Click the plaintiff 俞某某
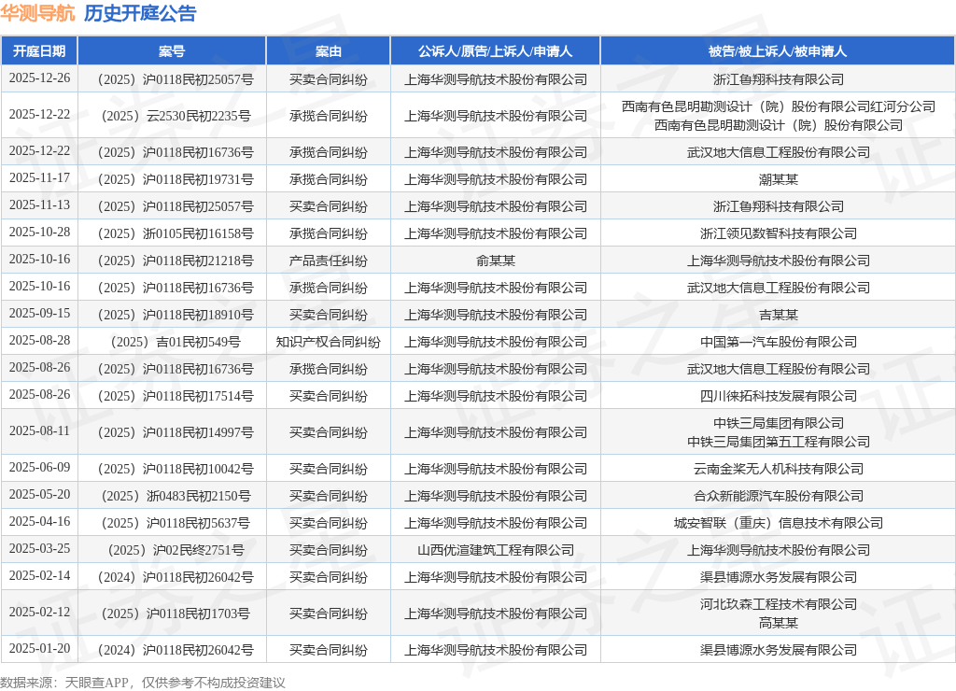Image resolution: width=956 pixels, height=691 pixels. click(x=496, y=261)
